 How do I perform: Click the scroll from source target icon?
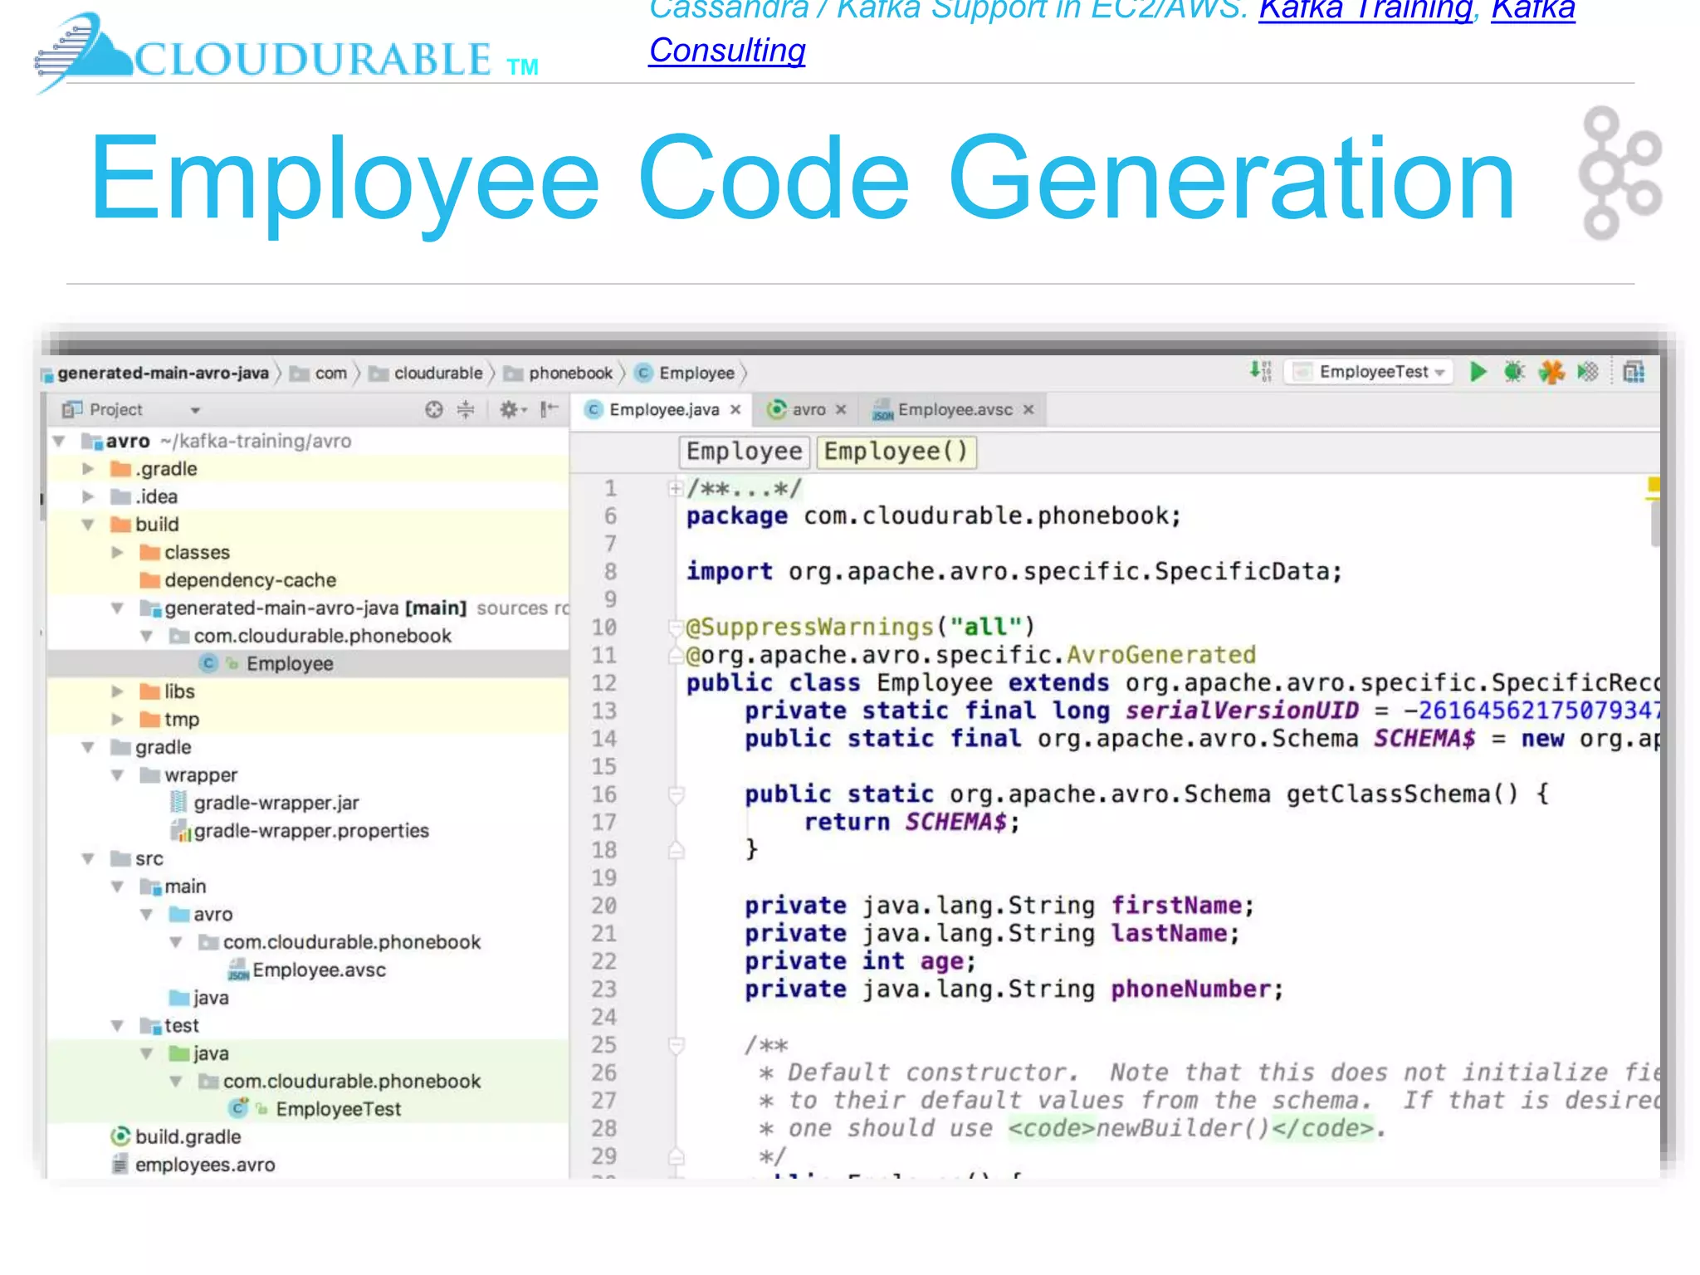pos(433,409)
